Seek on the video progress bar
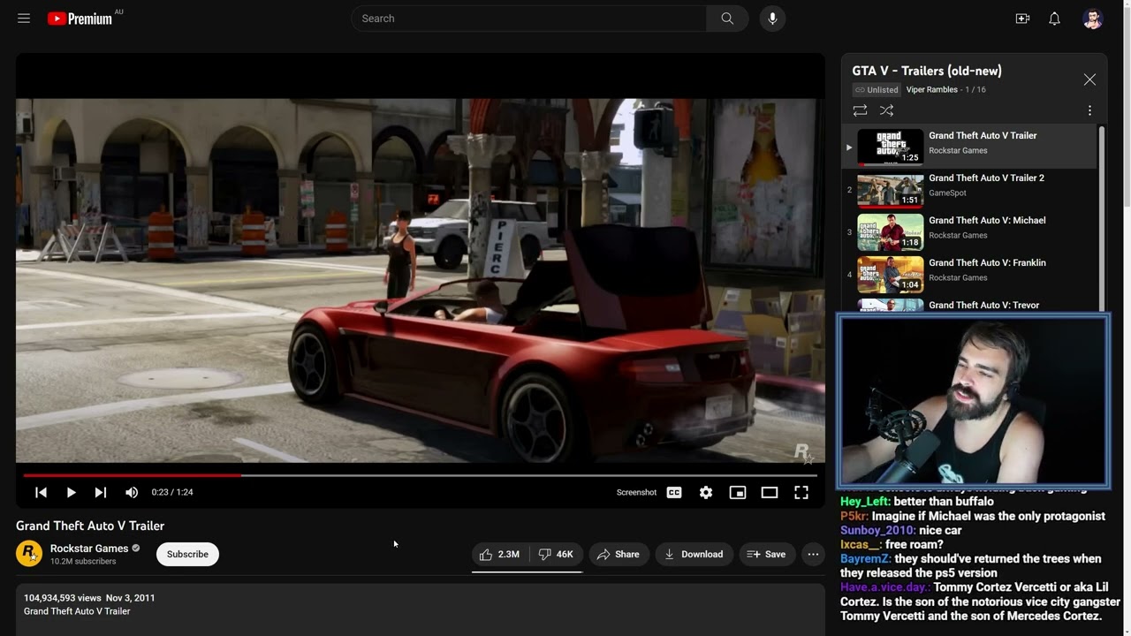The image size is (1131, 636). point(421,475)
